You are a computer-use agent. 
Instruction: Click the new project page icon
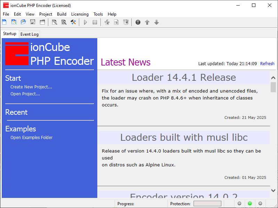(x=5, y=22)
